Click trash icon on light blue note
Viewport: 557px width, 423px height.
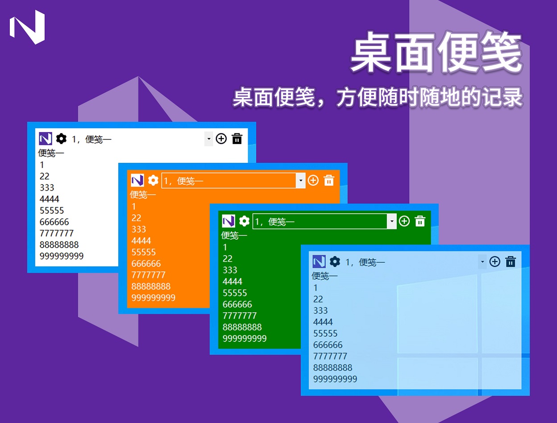[x=511, y=261]
